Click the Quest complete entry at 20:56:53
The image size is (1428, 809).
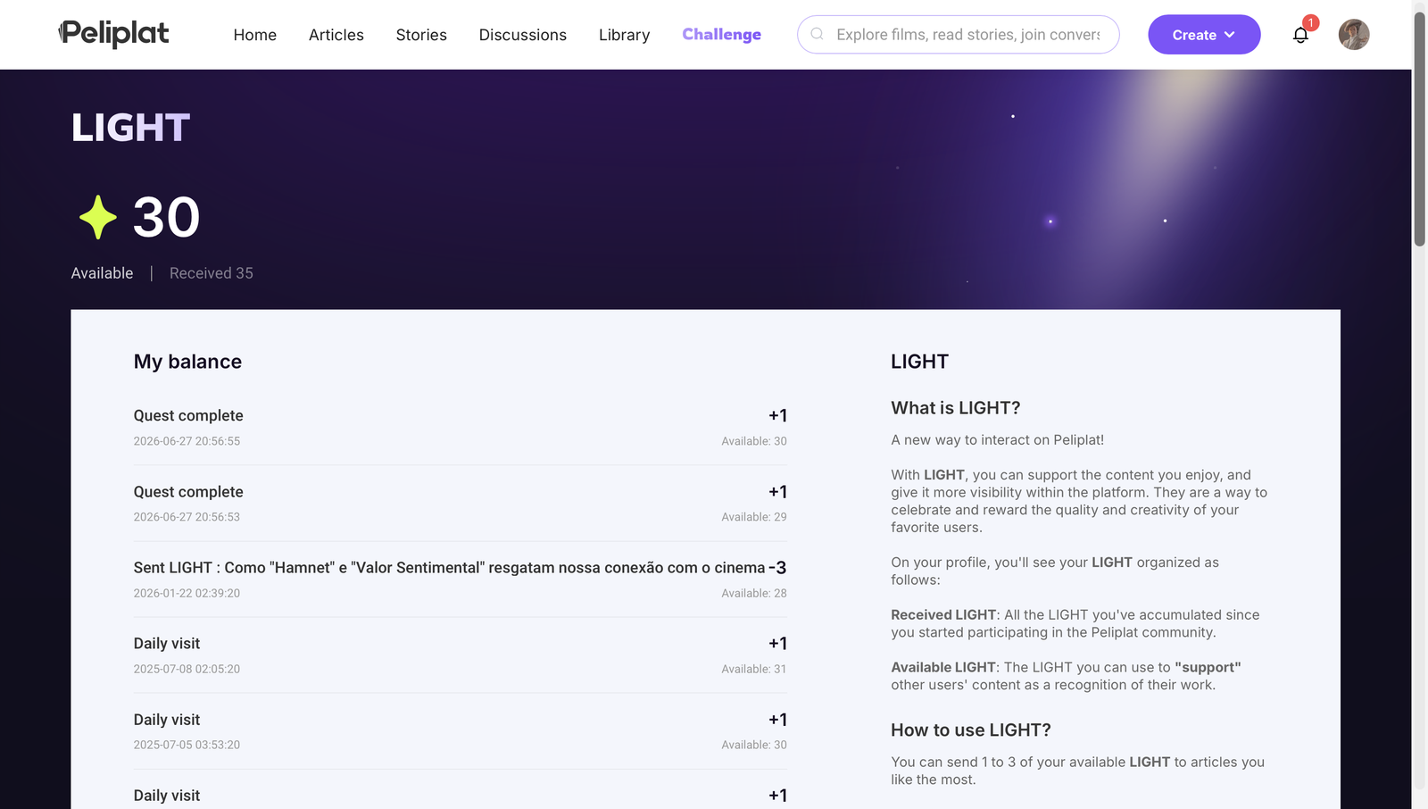[461, 504]
